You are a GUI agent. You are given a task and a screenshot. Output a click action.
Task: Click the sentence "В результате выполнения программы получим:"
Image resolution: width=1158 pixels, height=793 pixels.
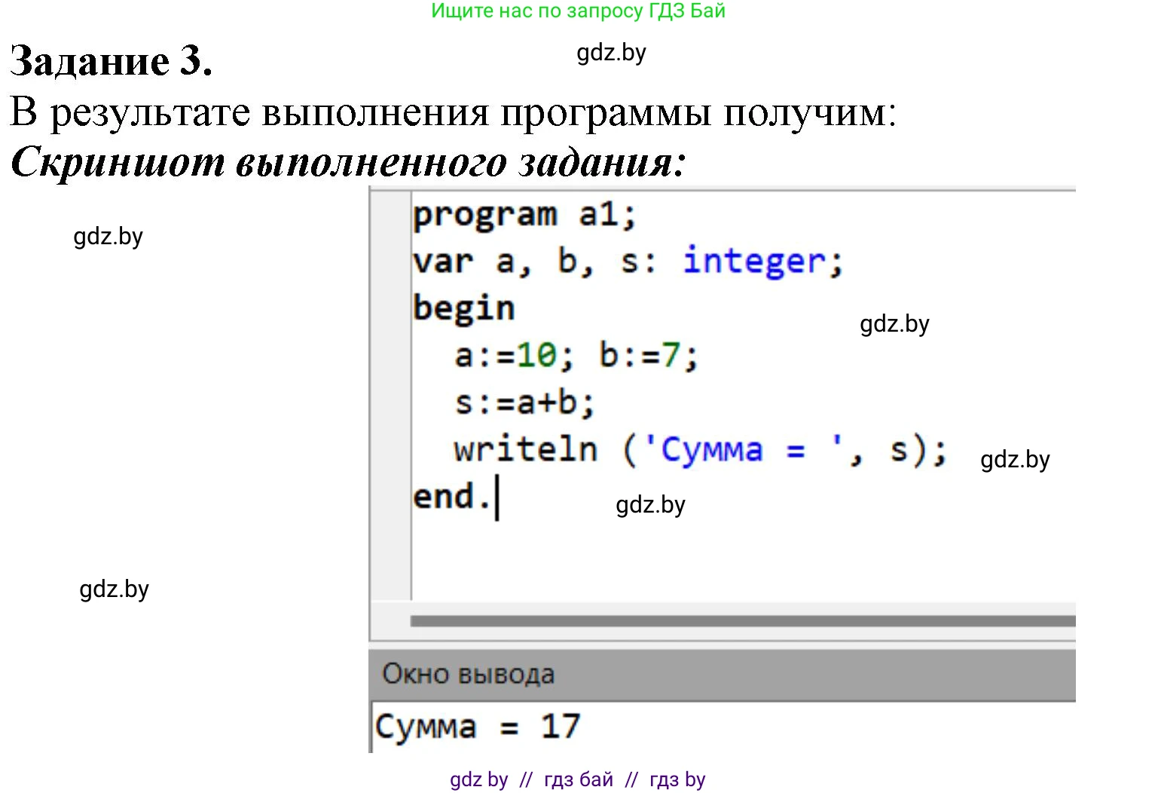pyautogui.click(x=453, y=113)
